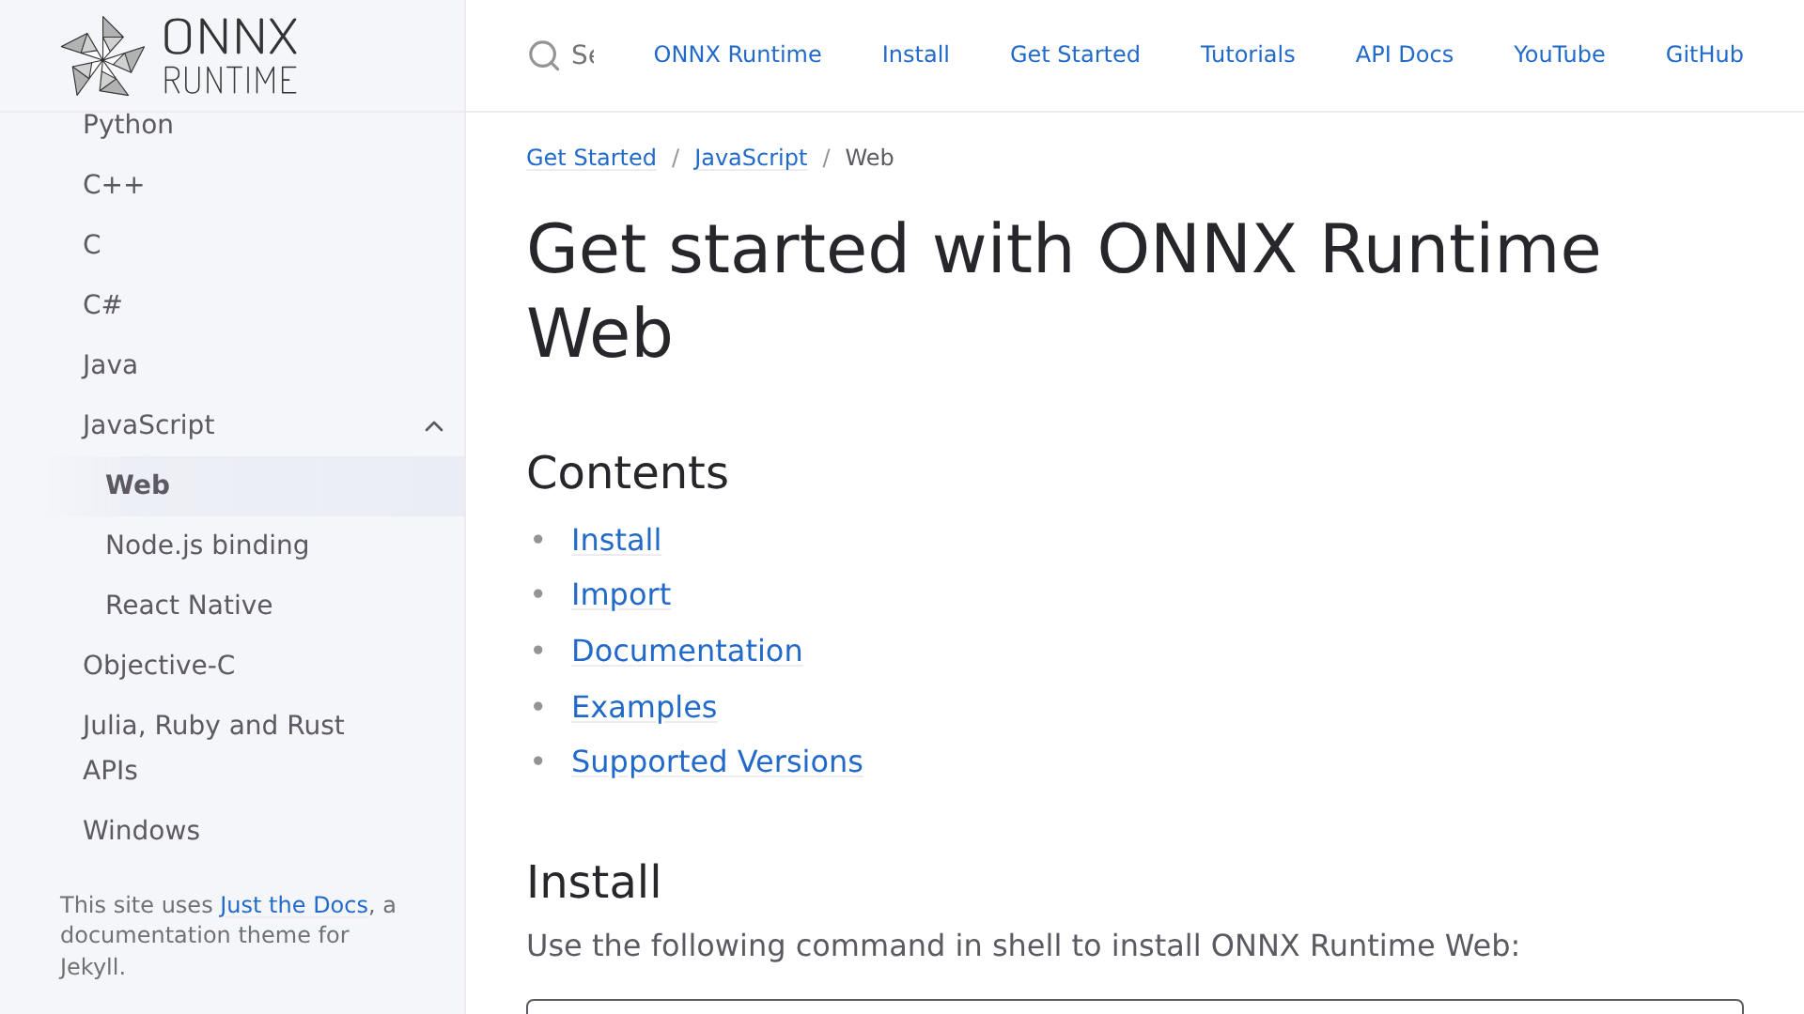The image size is (1804, 1014).
Task: Select C# in the sidebar
Action: tap(102, 305)
